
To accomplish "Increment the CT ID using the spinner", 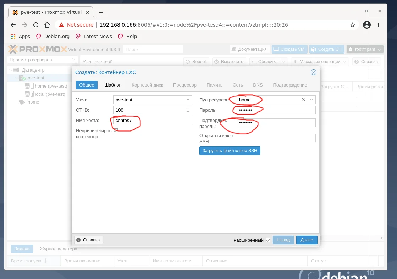I will coord(189,108).
